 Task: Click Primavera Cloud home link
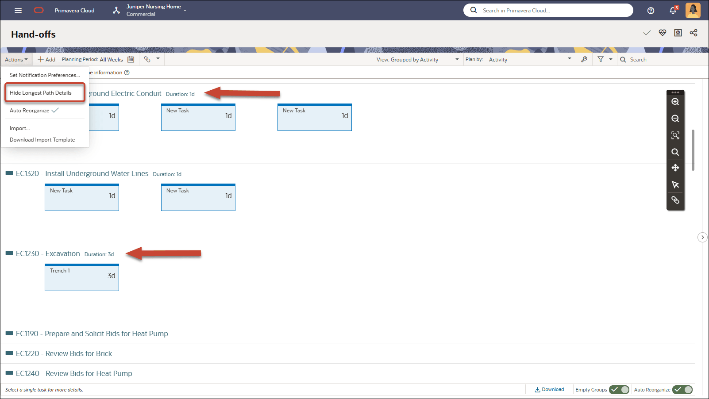[74, 11]
